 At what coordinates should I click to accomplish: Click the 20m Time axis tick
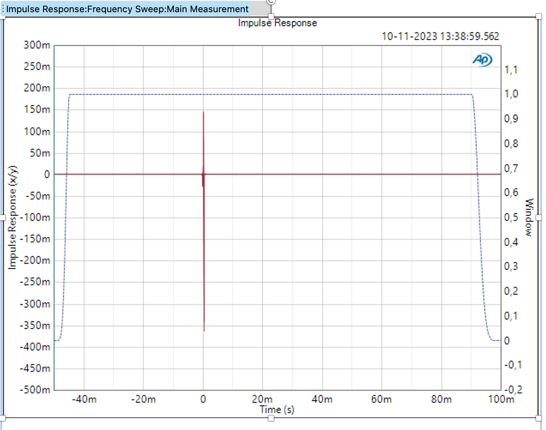262,399
